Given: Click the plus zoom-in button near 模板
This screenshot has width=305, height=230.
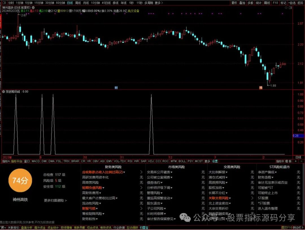Looking at the screenshot, I should point(296,161).
